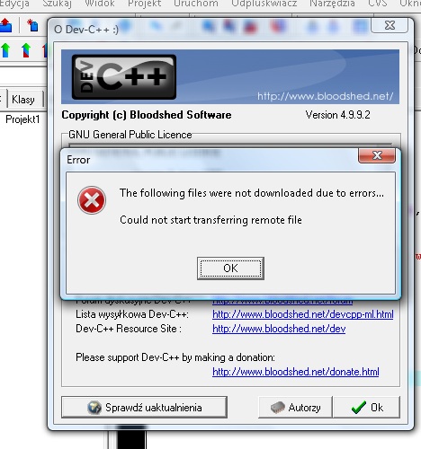This screenshot has width=421, height=449.
Task: Click the green up-arrow toolbar icon
Action: tap(5, 50)
